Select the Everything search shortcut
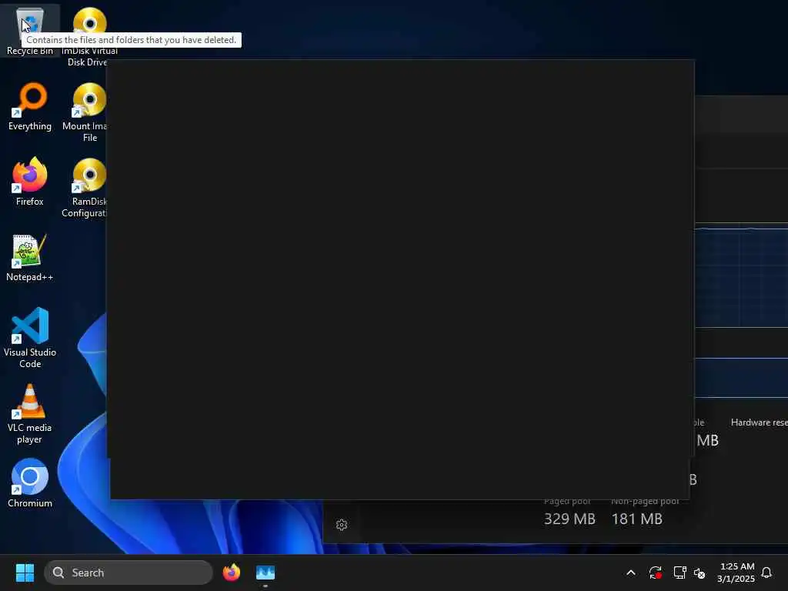The height and width of the screenshot is (591, 788). pos(30,106)
